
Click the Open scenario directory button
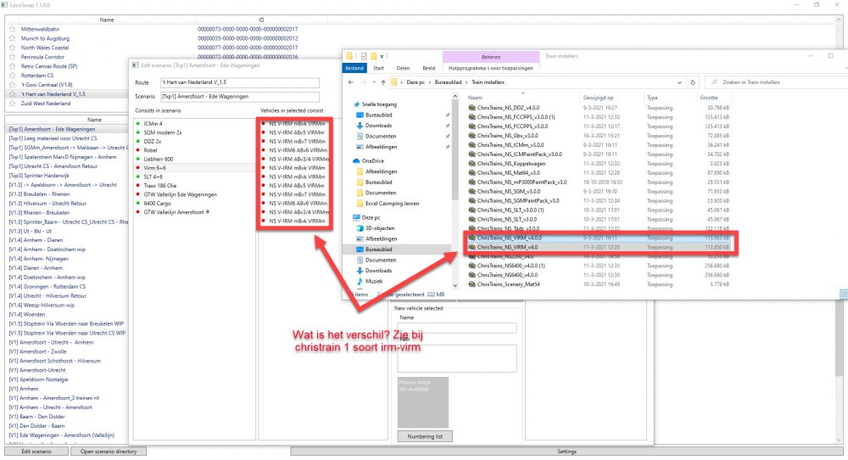(109, 452)
